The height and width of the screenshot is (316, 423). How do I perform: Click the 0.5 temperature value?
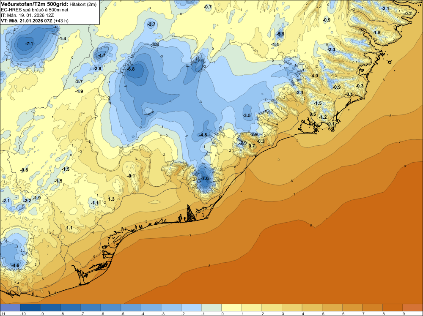[313, 114]
